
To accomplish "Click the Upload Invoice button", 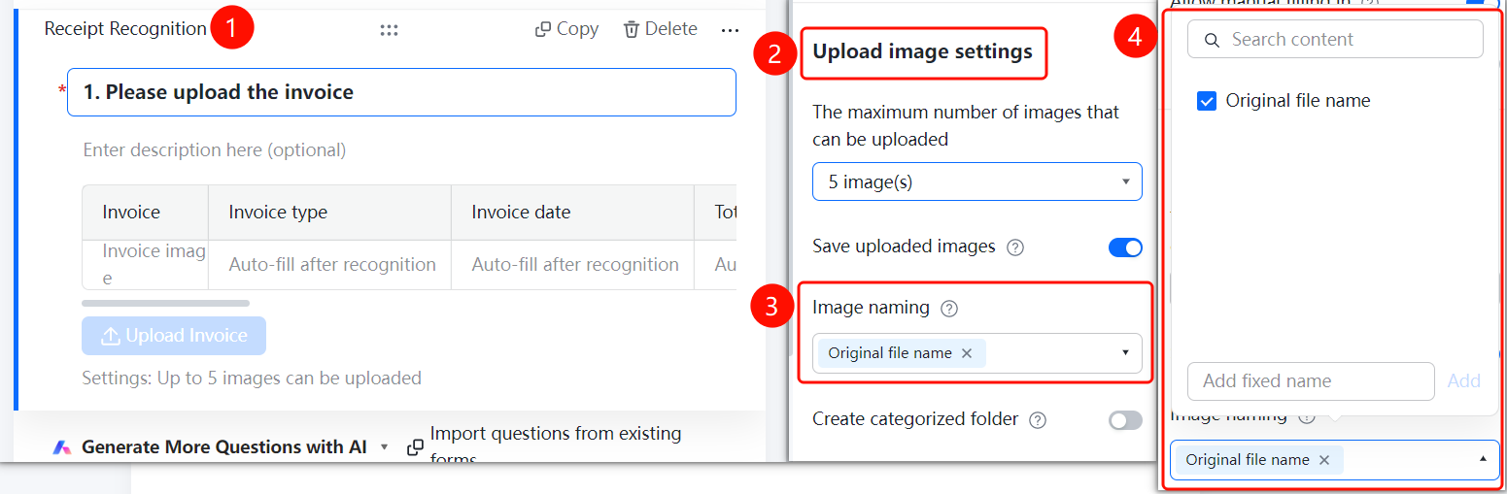I will pyautogui.click(x=174, y=336).
